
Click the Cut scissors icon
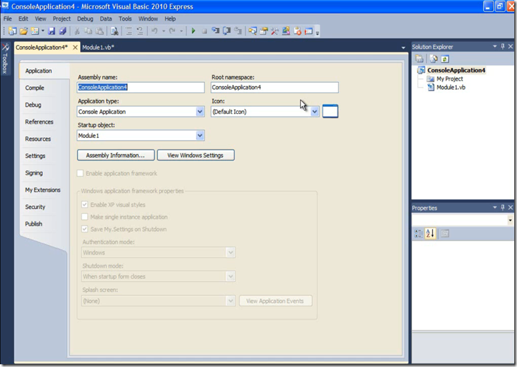coord(77,31)
